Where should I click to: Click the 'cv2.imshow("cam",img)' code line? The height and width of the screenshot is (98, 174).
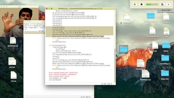pyautogui.click(x=58, y=78)
